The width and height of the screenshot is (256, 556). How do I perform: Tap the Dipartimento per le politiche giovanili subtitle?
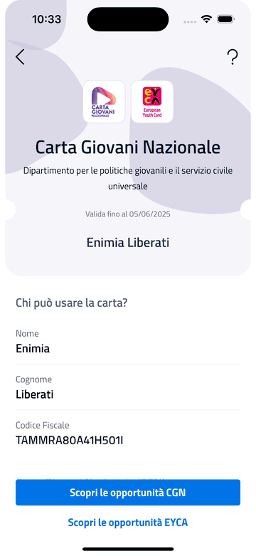[x=128, y=178]
